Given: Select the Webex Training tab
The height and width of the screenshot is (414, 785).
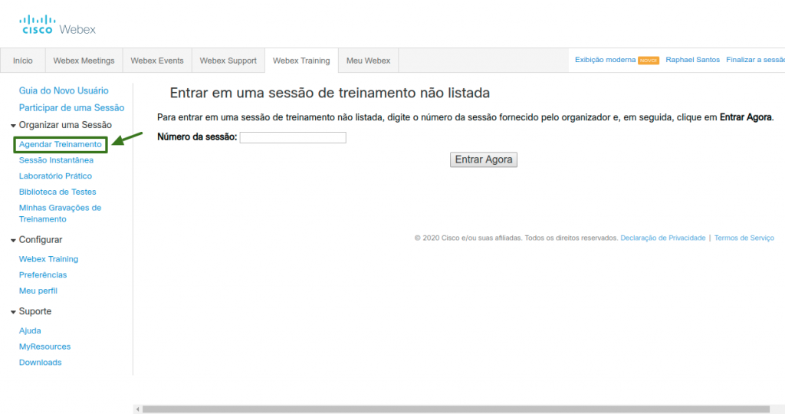Looking at the screenshot, I should (301, 61).
